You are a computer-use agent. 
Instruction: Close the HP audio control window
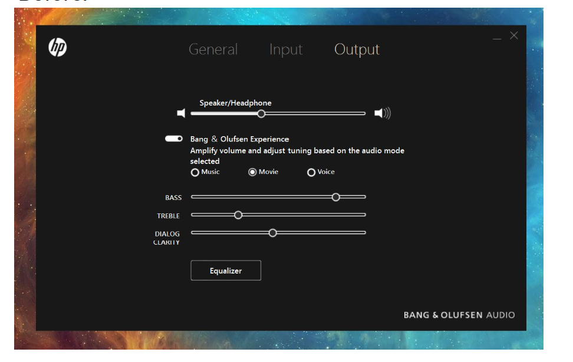coord(514,35)
